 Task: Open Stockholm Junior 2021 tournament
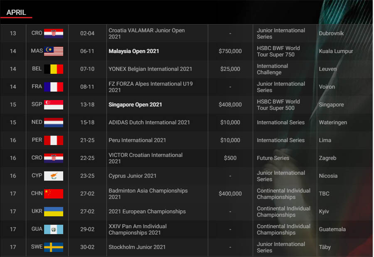pyautogui.click(x=137, y=247)
